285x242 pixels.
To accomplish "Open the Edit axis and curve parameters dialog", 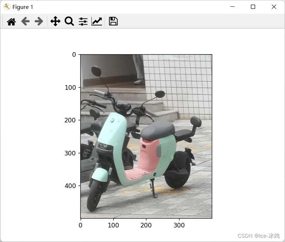I will (x=97, y=21).
